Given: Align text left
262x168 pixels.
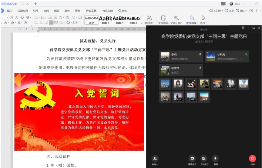Looking at the screenshot, I should (36, 22).
